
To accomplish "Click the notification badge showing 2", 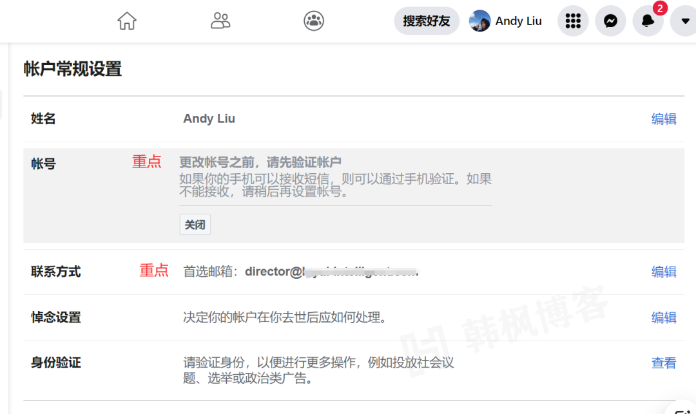I will [659, 9].
